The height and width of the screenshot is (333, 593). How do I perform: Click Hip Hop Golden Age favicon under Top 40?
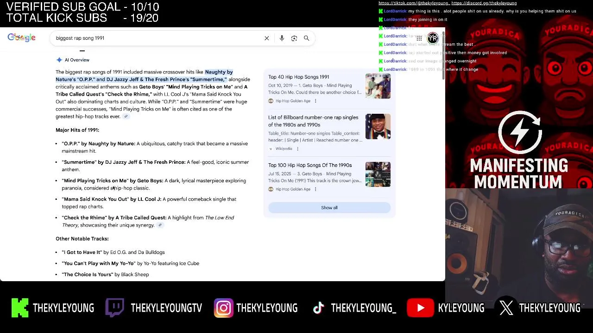tap(271, 101)
